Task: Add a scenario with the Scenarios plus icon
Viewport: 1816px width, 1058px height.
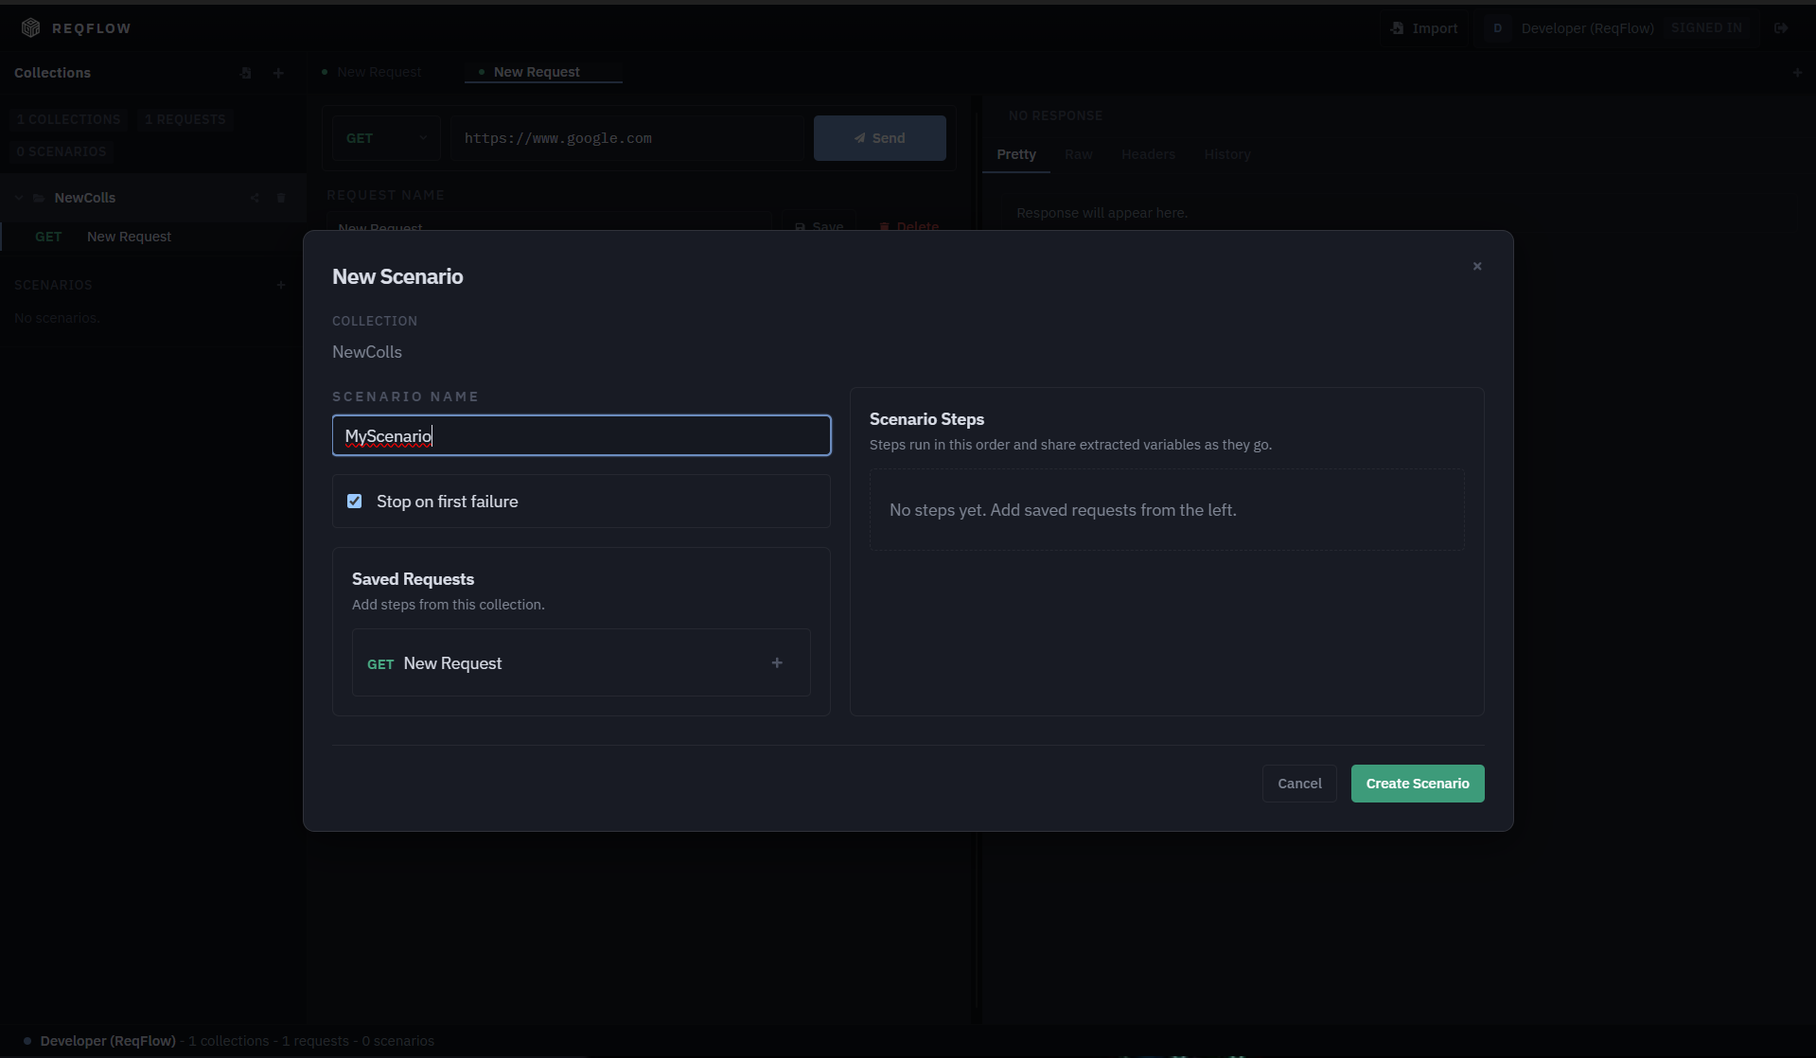Action: (x=281, y=285)
